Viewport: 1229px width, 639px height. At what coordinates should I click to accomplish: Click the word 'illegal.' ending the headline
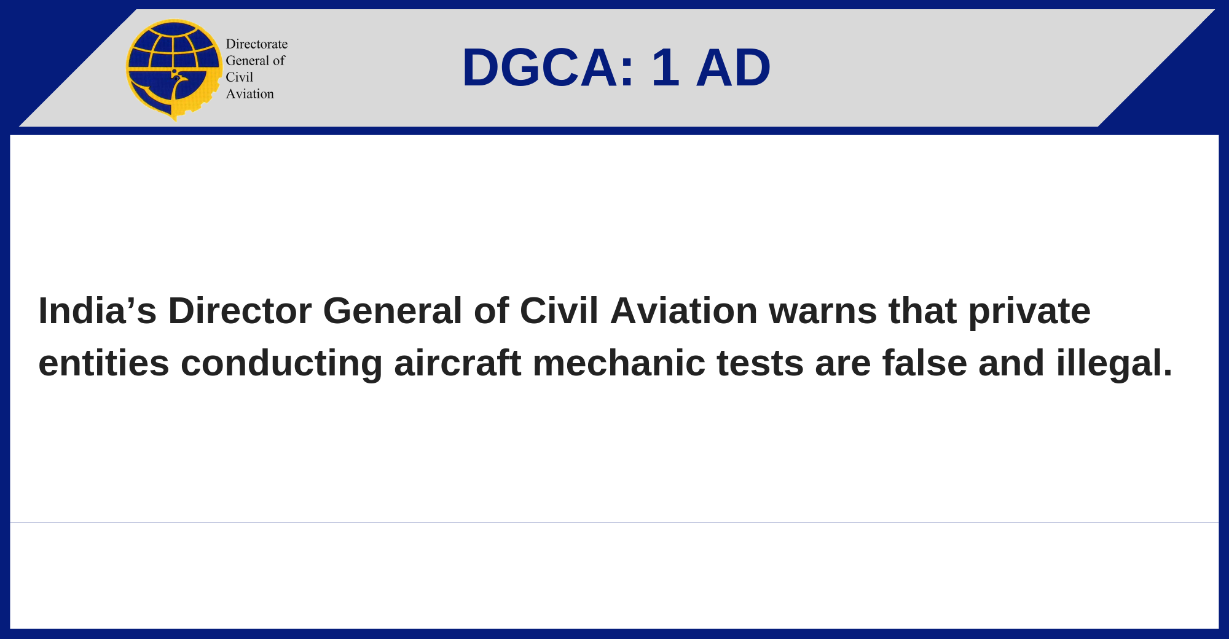tap(1114, 363)
